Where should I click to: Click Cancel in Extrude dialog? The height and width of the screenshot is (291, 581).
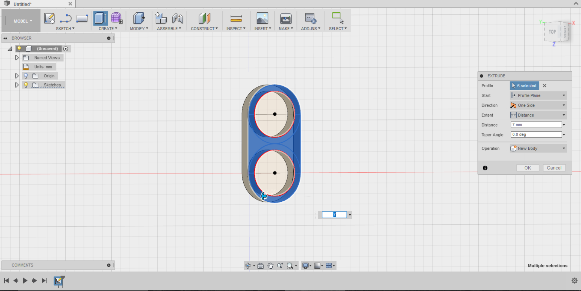pos(554,168)
